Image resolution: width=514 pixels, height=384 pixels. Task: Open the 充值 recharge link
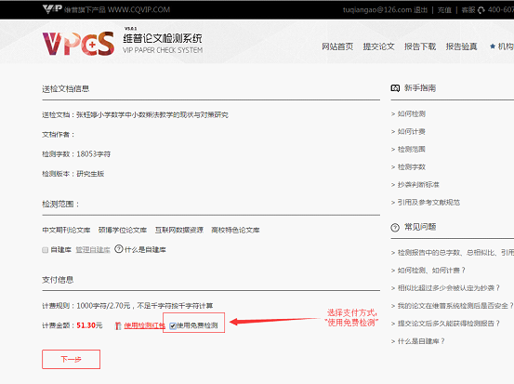444,10
